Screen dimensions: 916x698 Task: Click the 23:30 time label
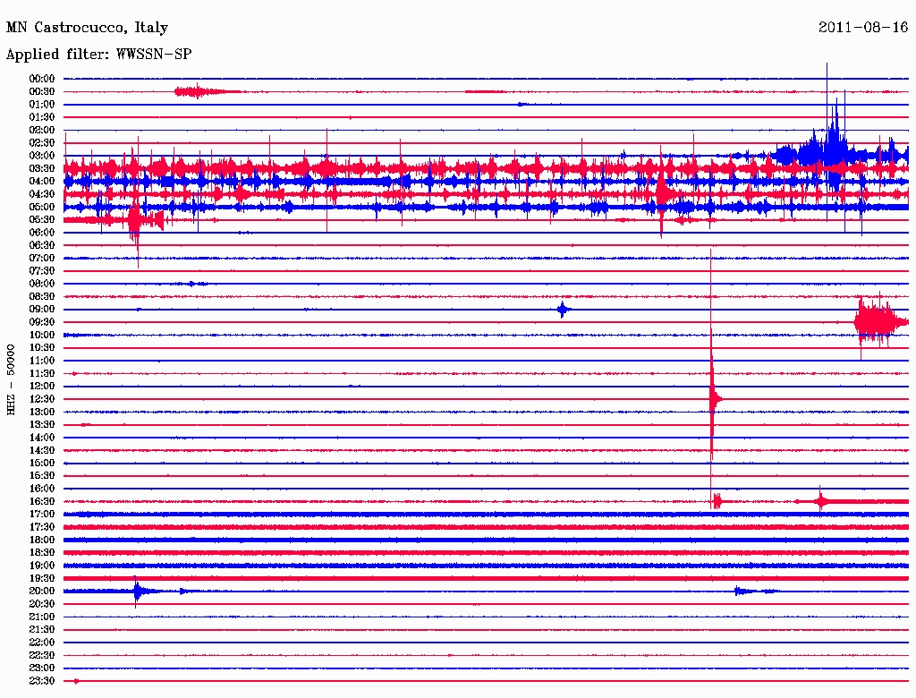click(x=42, y=680)
